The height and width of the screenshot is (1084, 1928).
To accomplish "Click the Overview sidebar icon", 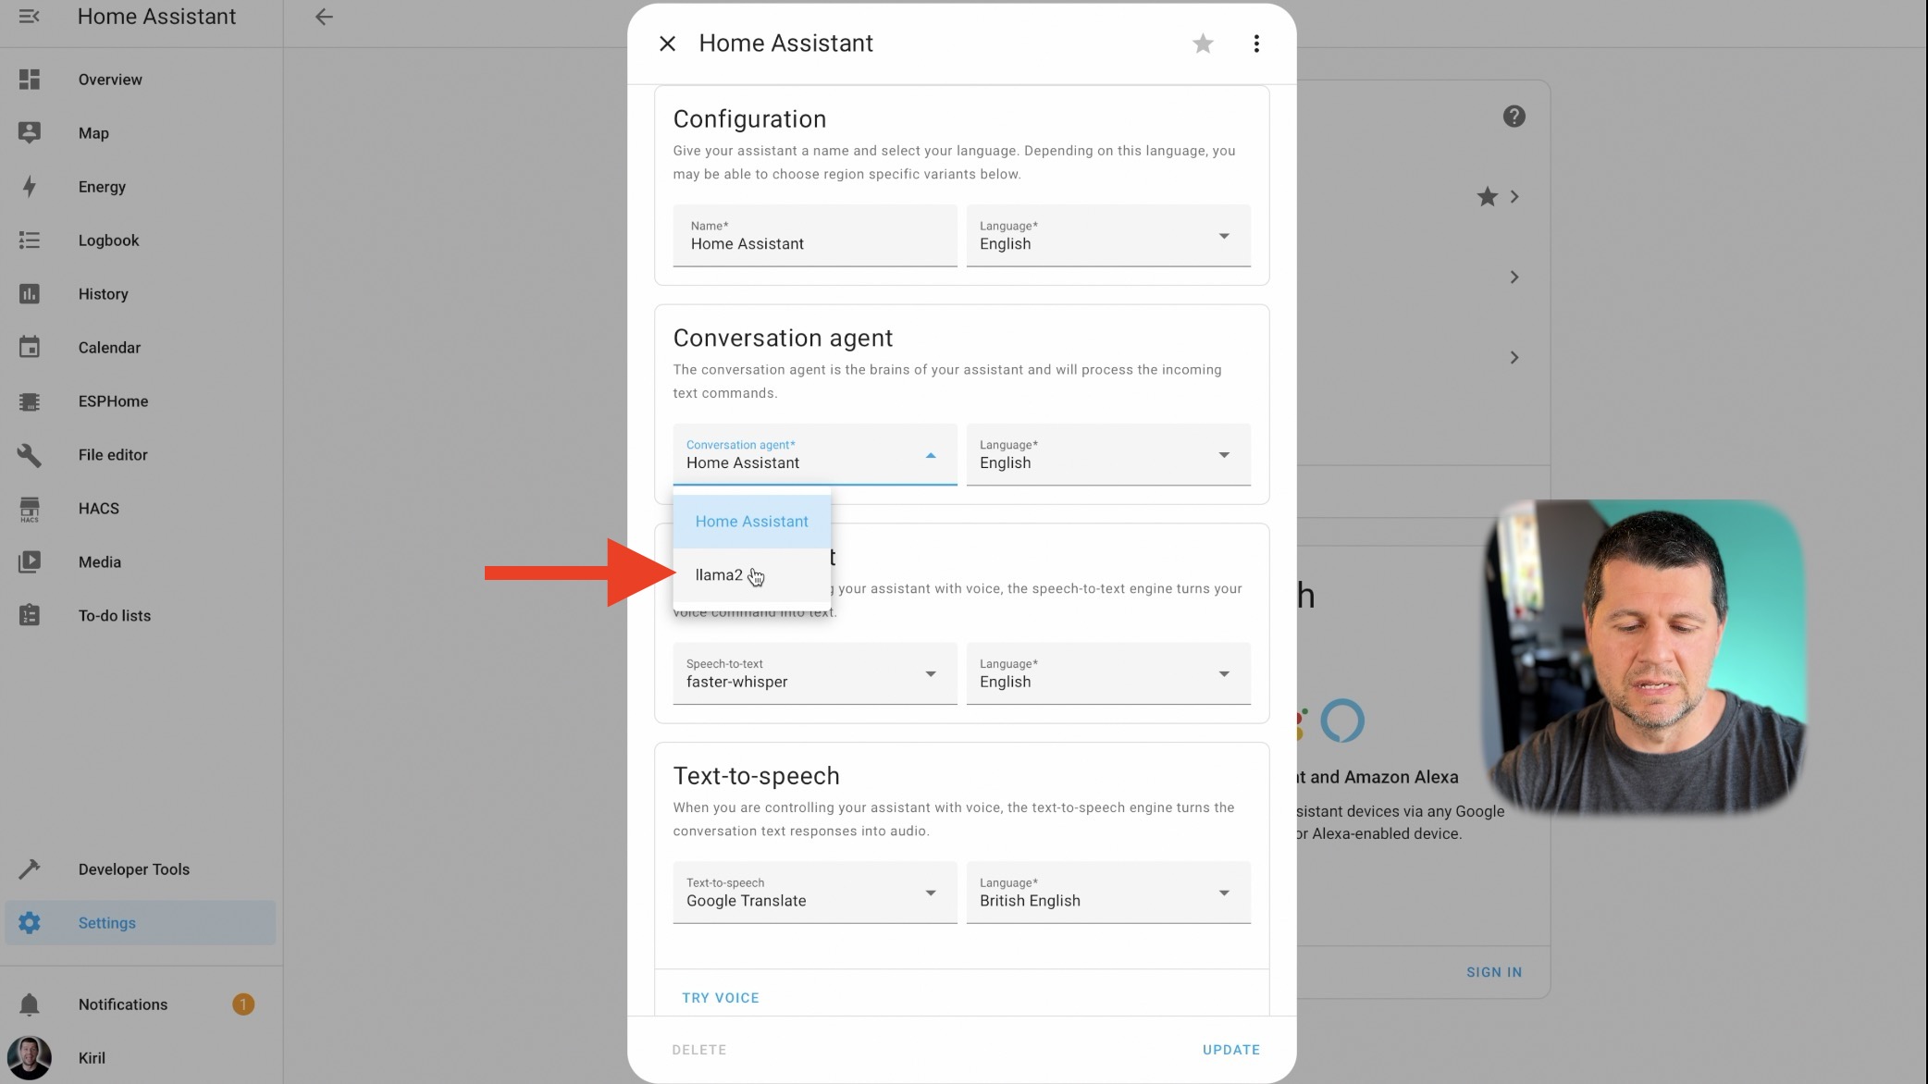I will click(x=29, y=80).
